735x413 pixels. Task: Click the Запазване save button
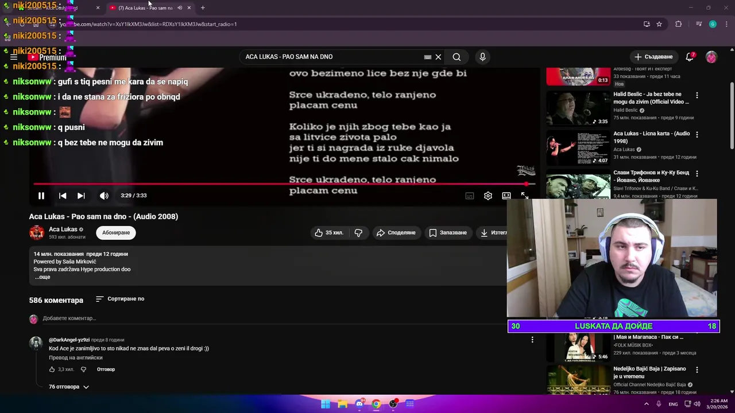[x=448, y=232]
